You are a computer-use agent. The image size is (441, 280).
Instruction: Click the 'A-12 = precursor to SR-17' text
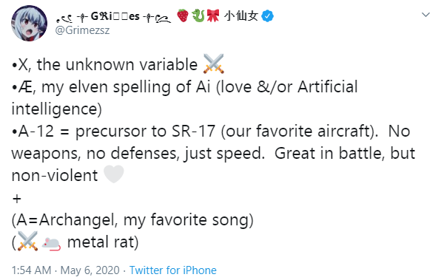(x=114, y=132)
